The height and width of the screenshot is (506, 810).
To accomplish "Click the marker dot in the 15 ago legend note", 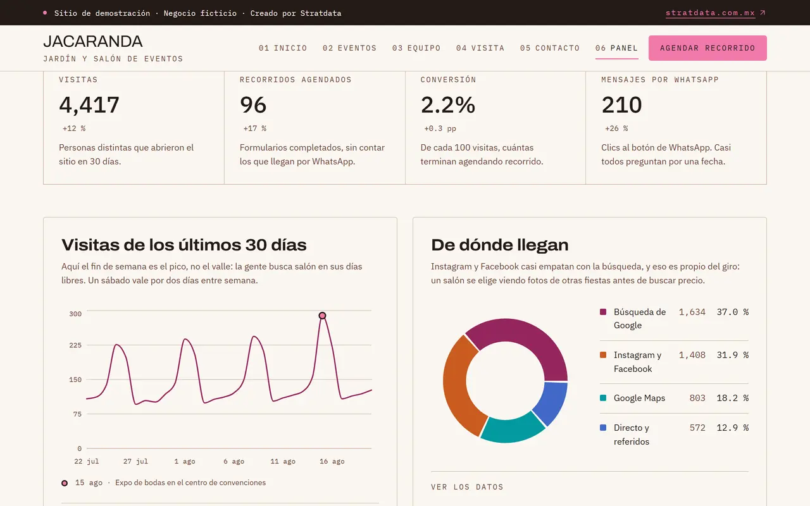I will pyautogui.click(x=65, y=483).
